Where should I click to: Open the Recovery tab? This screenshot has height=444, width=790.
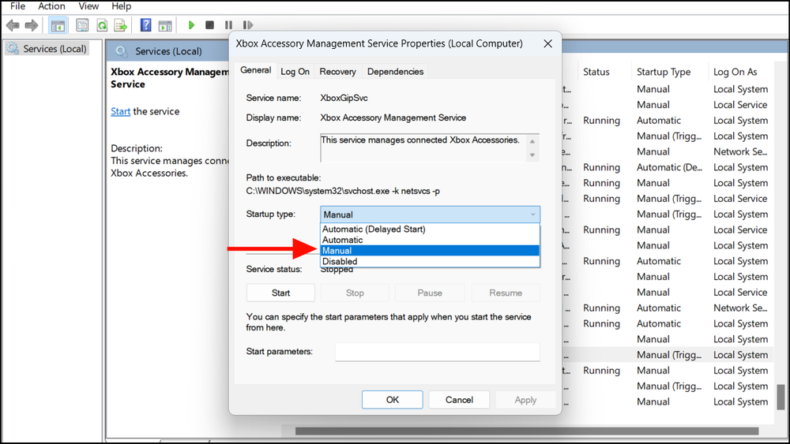pos(337,71)
